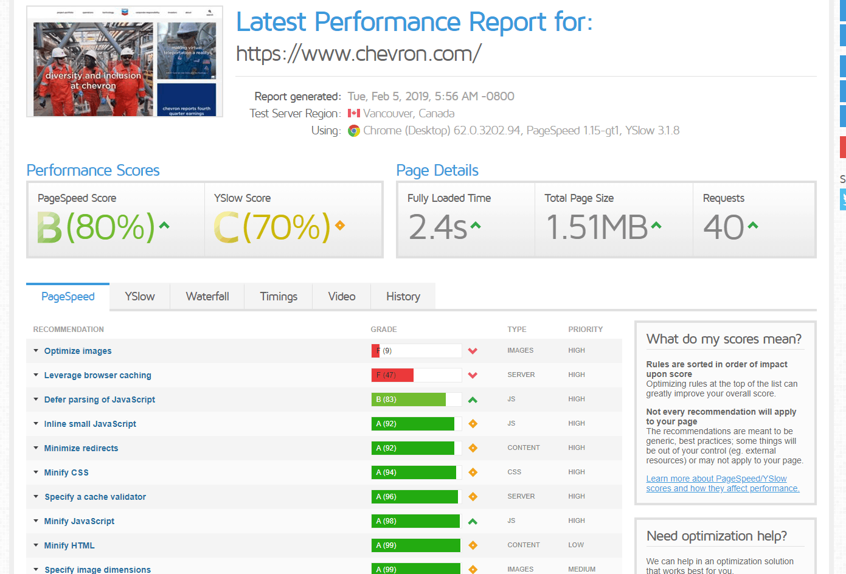Click the TYPE column header
This screenshot has height=574, width=846.
(x=517, y=329)
